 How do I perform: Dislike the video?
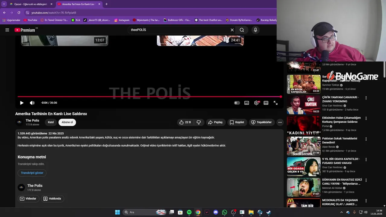point(199,122)
